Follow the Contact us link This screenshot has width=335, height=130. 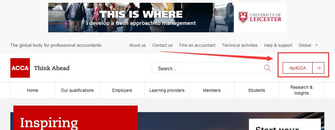point(163,45)
